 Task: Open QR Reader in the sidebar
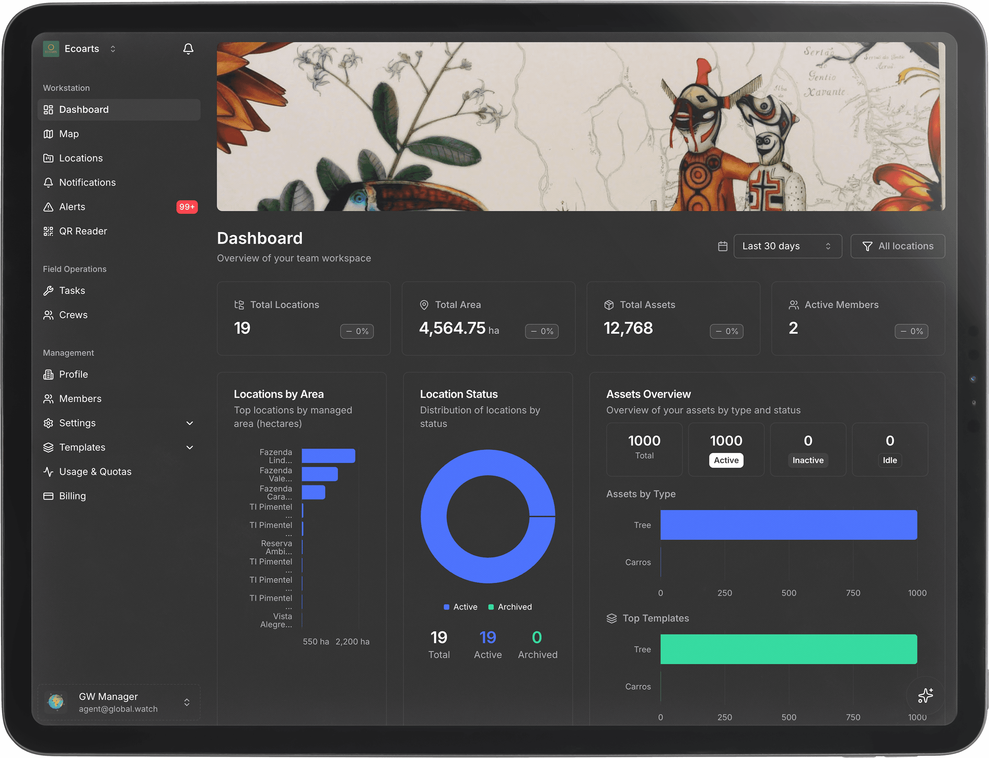119,231
